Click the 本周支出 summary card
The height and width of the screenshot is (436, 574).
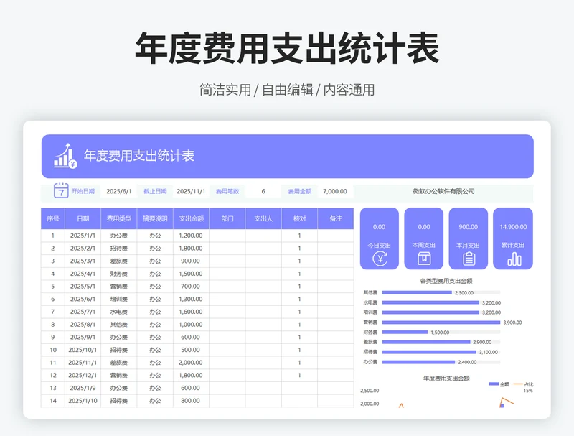click(x=424, y=238)
